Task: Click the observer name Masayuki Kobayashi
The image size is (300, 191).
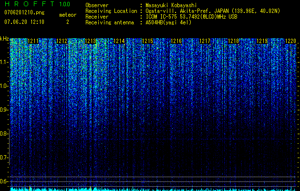Action: [x=171, y=5]
